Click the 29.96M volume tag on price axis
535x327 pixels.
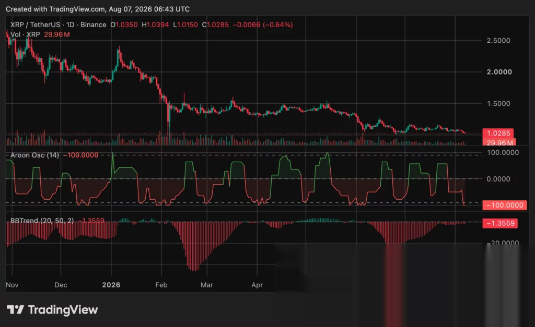pyautogui.click(x=499, y=142)
